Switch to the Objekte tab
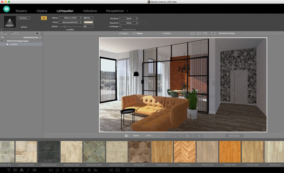This screenshot has width=284, height=173. coord(42,11)
